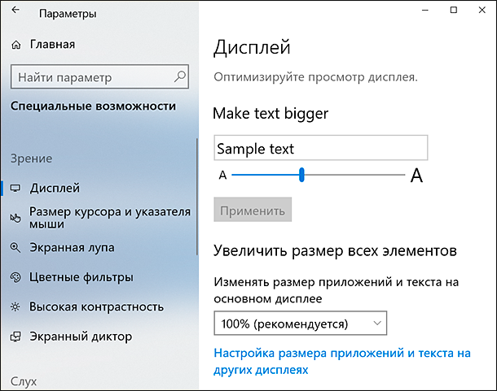Click the Высокая контрастность sun icon

[x=15, y=307]
